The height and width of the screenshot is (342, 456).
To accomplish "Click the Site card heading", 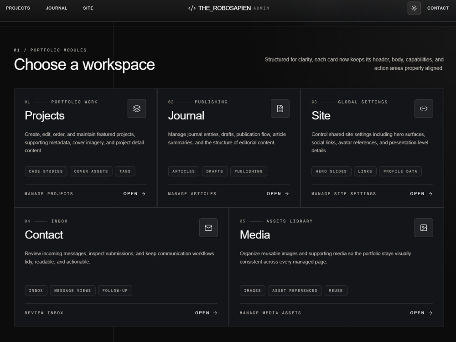I will [x=321, y=116].
